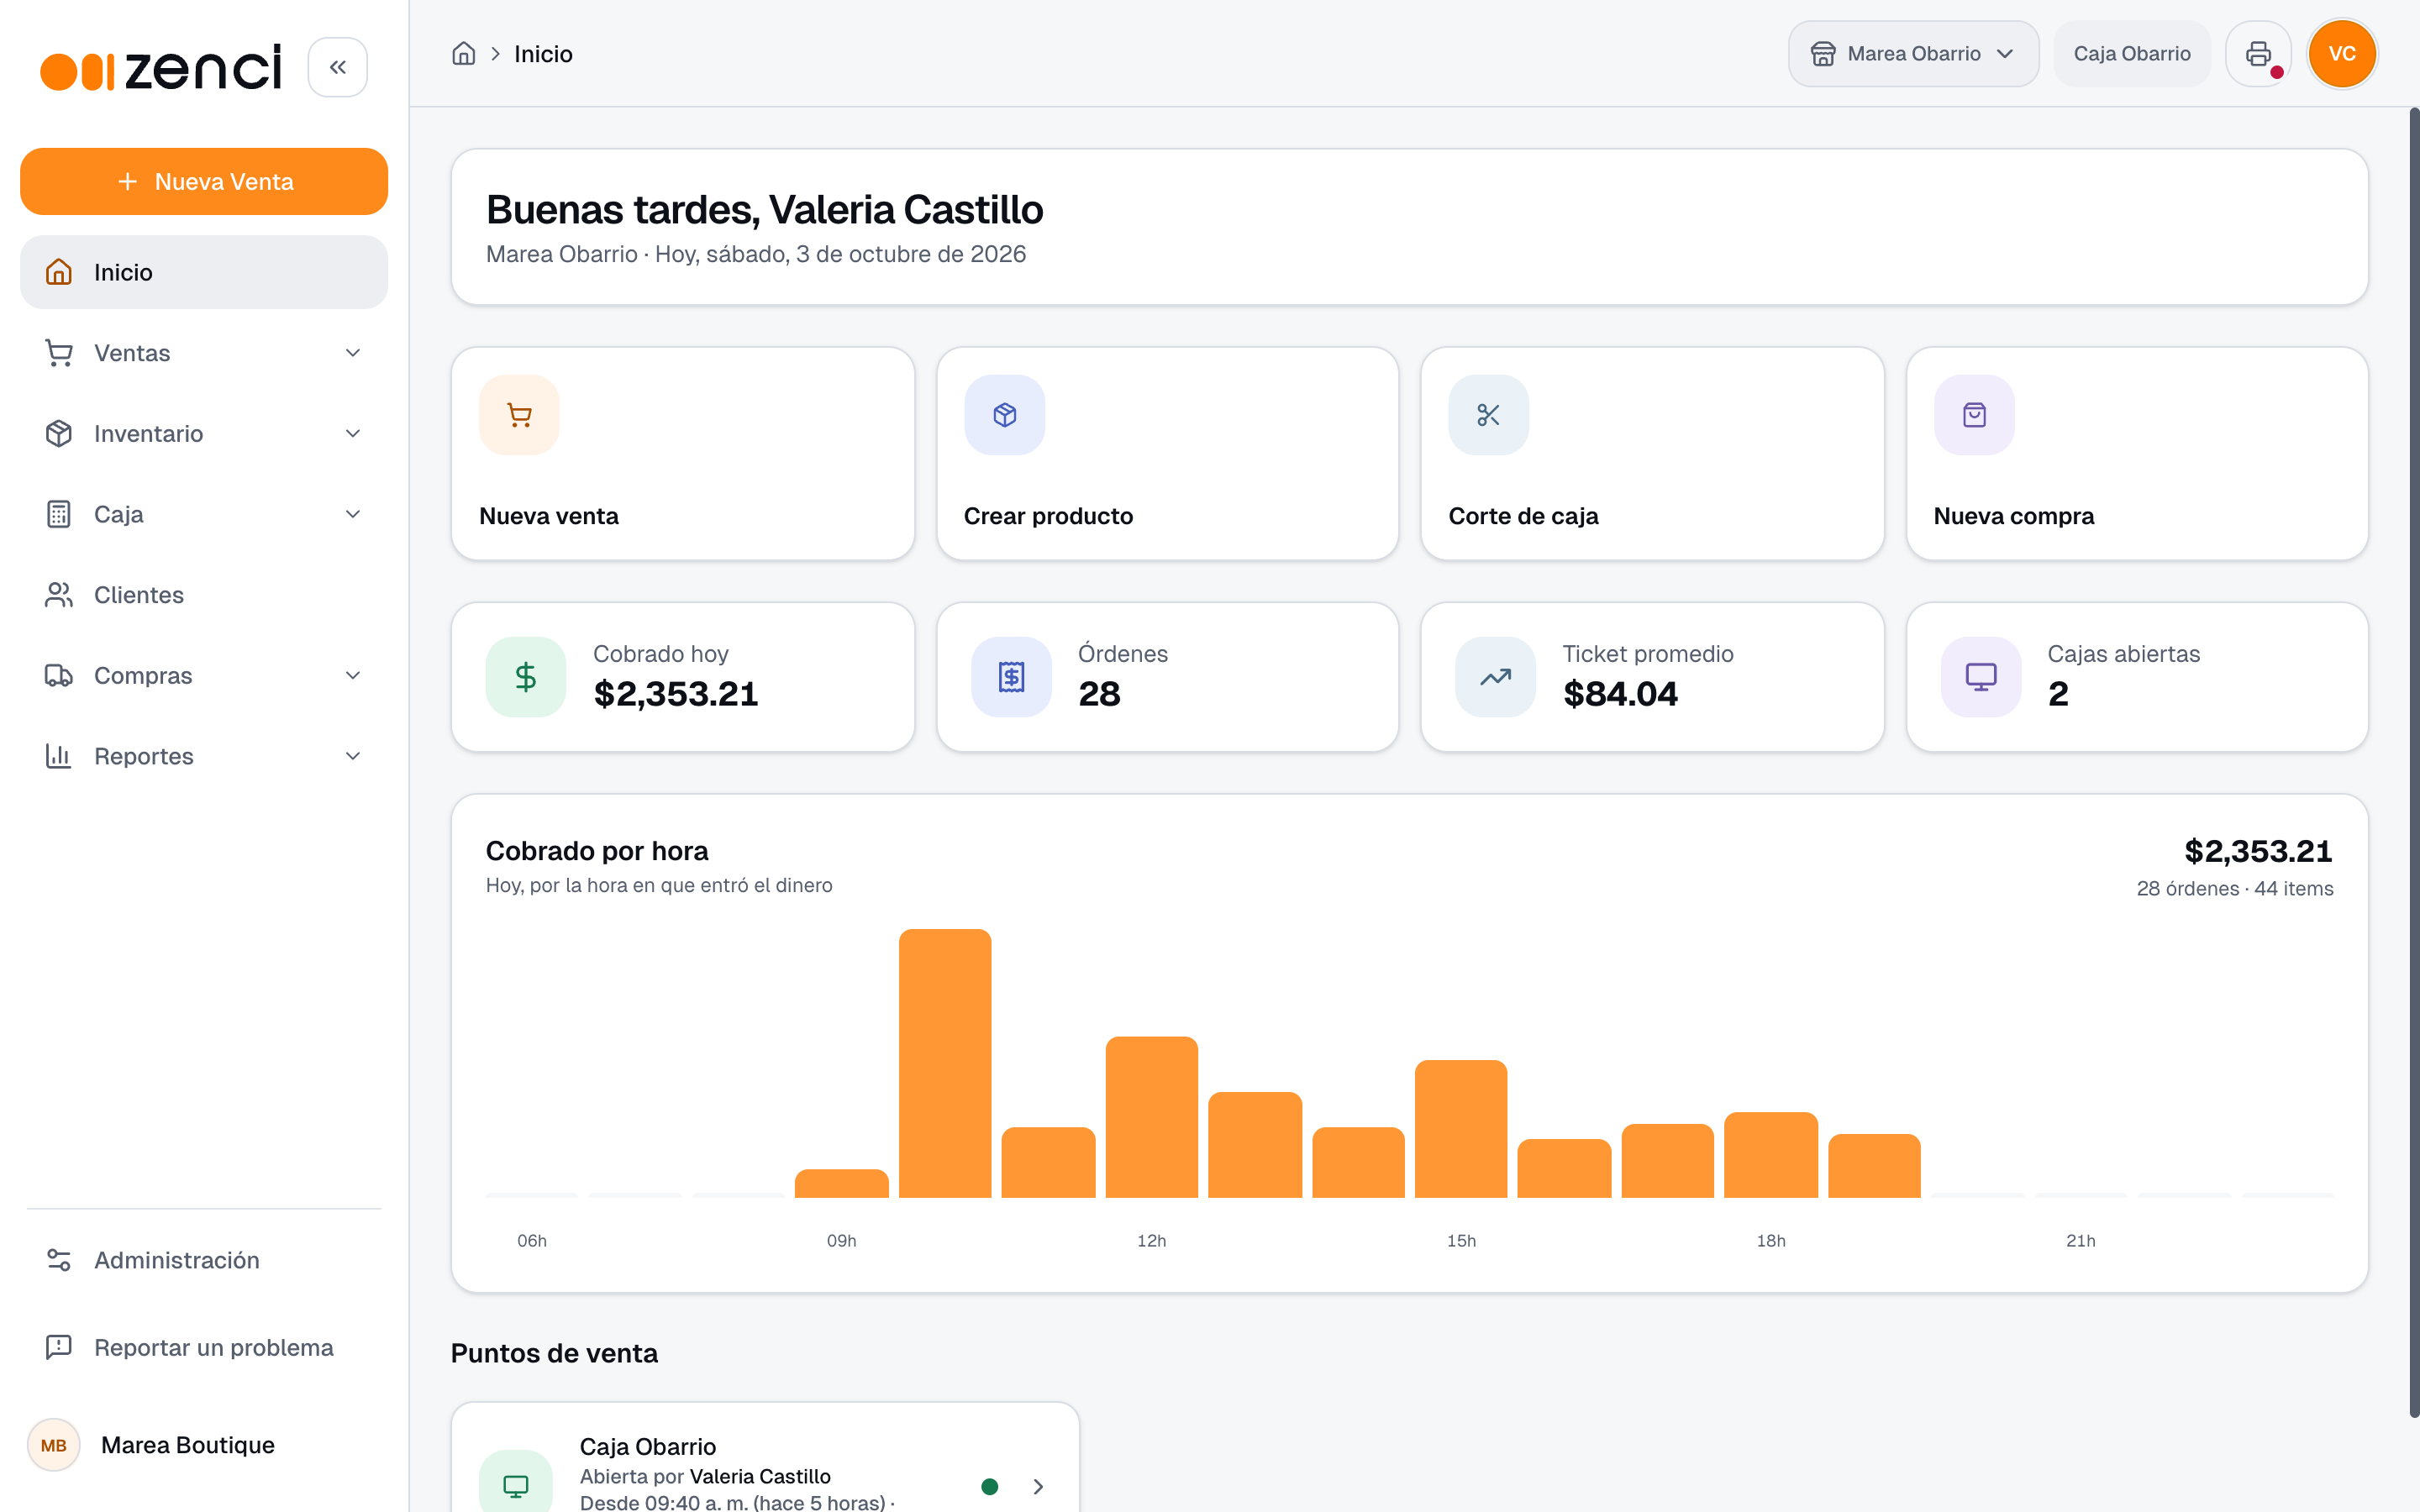Start a sale with the Nueva Venta button
Viewport: 2420px width, 1512px height.
204,182
